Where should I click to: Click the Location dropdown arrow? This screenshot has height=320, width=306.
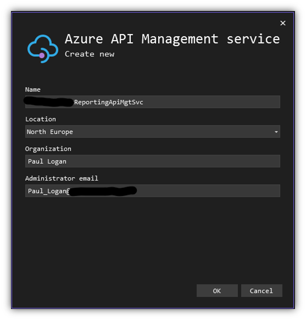coord(276,132)
